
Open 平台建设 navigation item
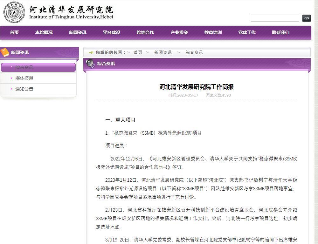[112, 32]
